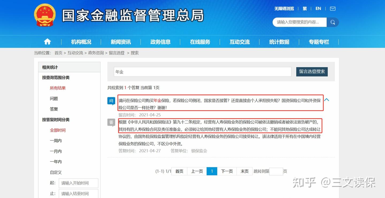
Task: Open the 政务信息 menu
Action: point(160,42)
